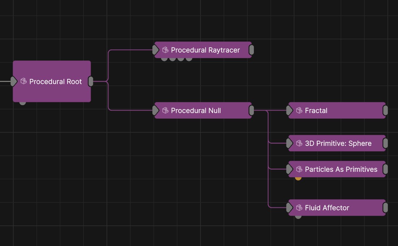
Task: Click the cube icon on Procedural Root node
Action: (23, 81)
